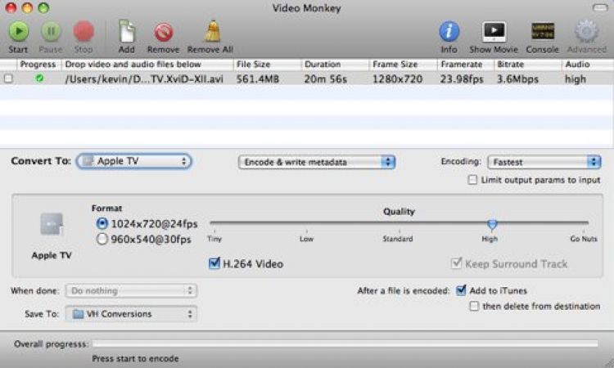
Task: Select the 960x540@30fps format option
Action: (102, 239)
